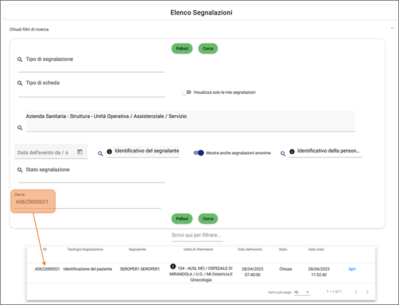399x305 pixels.
Task: Open calendar picker in Data dell'evento
Action: point(80,152)
